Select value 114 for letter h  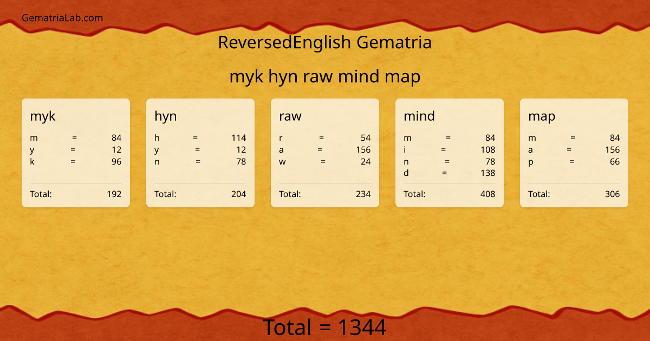[x=238, y=138]
